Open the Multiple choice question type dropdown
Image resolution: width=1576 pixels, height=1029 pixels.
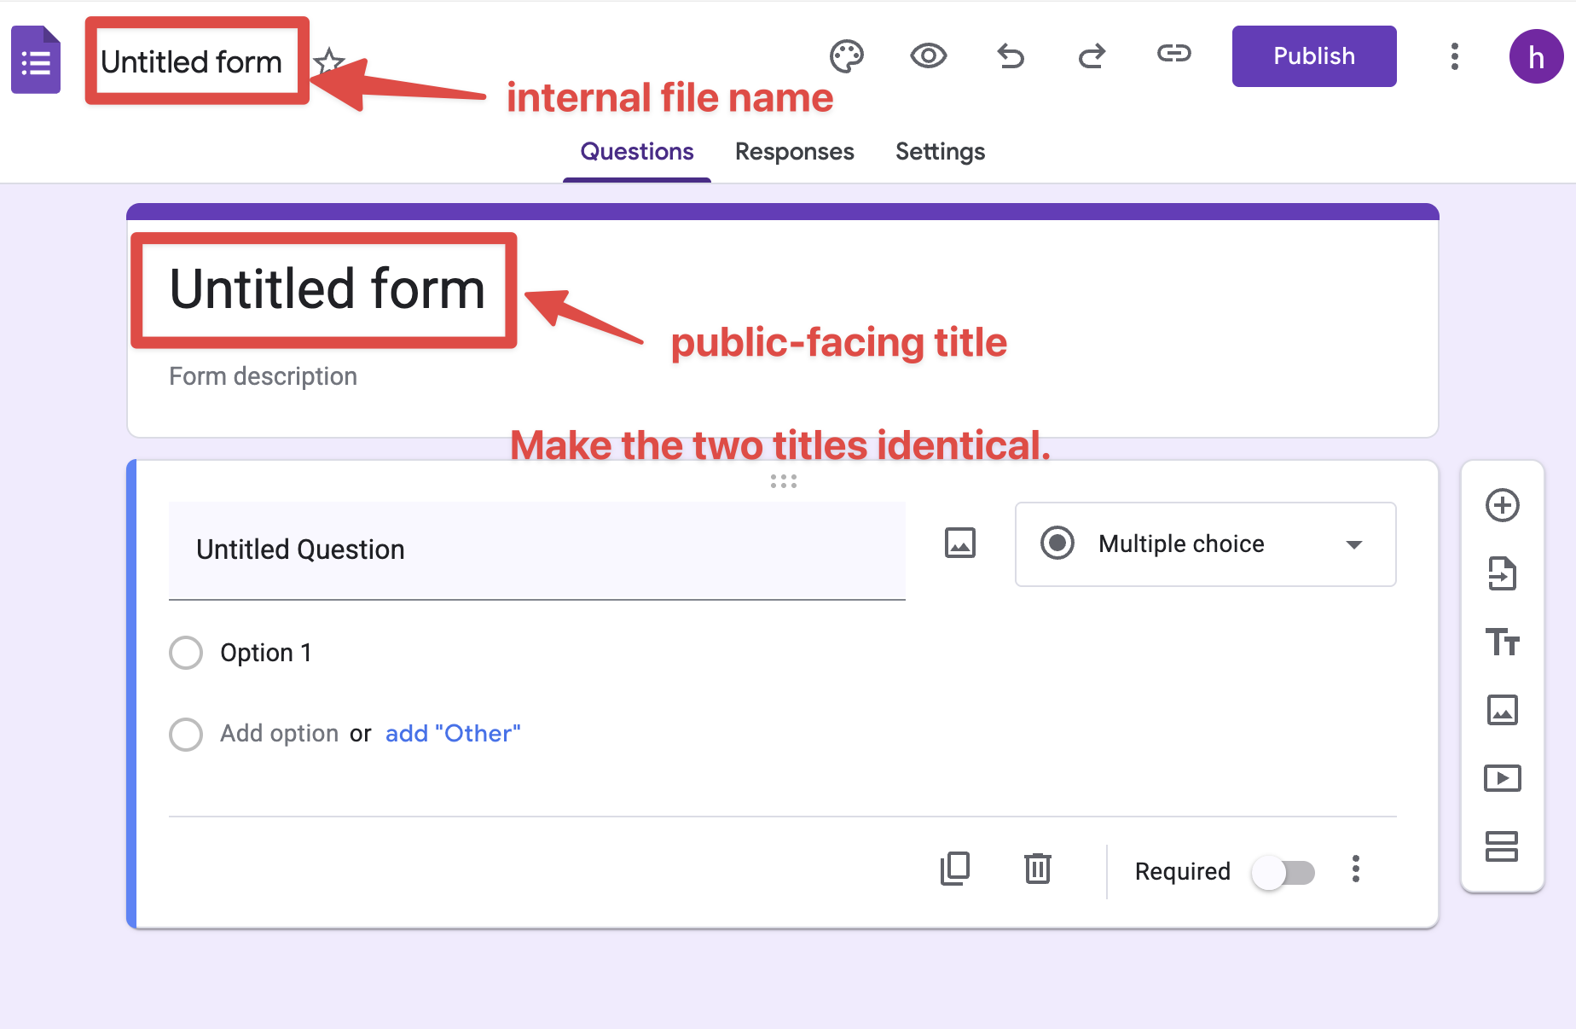pos(1204,544)
